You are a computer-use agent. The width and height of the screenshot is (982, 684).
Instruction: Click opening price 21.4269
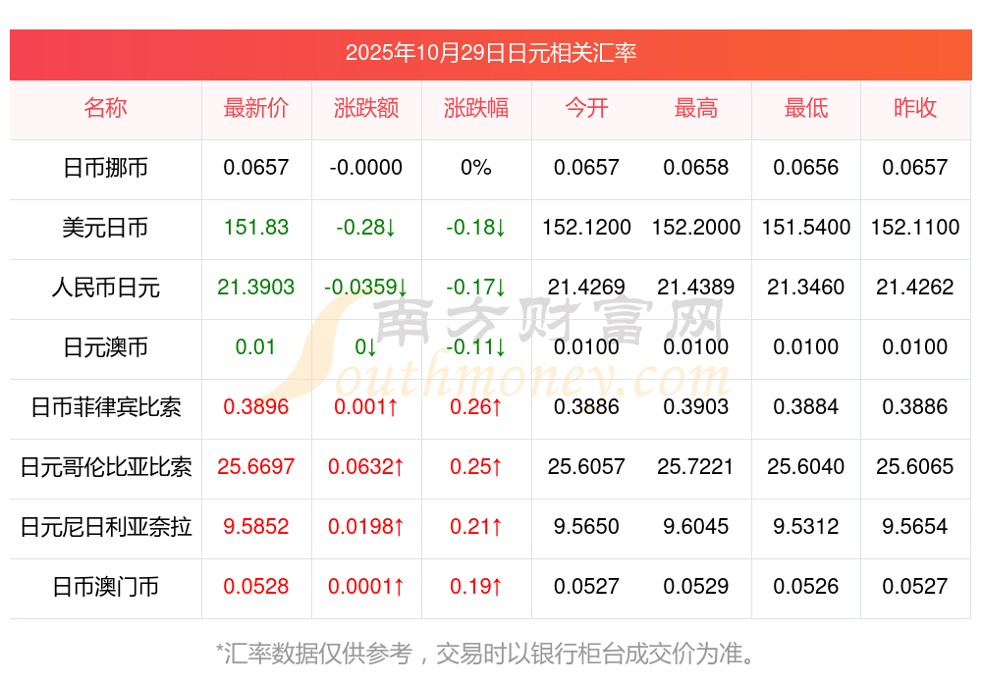coord(586,288)
